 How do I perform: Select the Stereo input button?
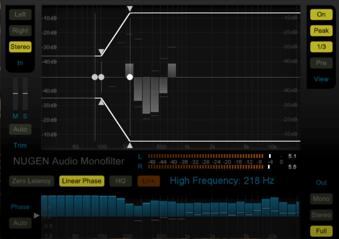click(20, 47)
